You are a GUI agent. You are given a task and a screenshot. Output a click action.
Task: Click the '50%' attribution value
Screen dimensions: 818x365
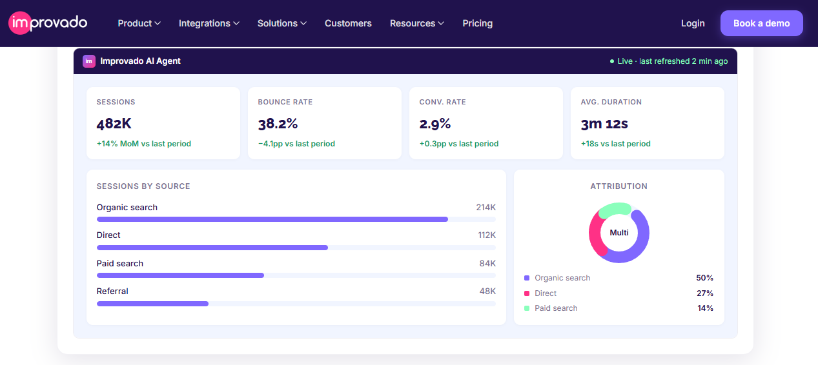704,278
